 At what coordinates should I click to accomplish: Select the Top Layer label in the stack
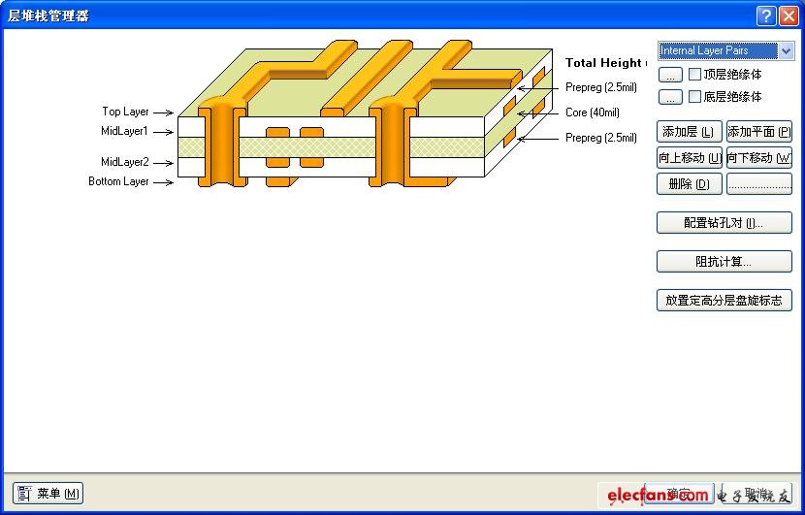pos(125,113)
